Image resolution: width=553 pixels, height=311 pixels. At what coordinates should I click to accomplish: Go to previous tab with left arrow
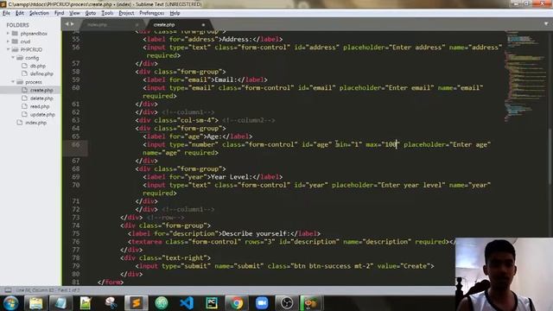pos(67,24)
